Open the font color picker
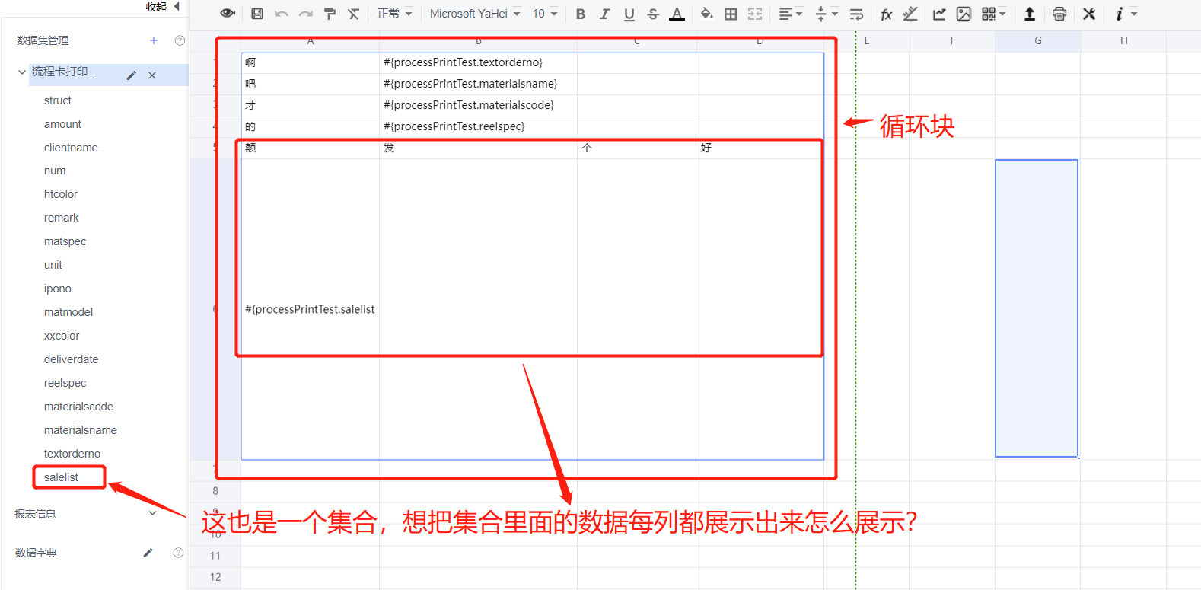This screenshot has width=1201, height=590. [x=677, y=14]
